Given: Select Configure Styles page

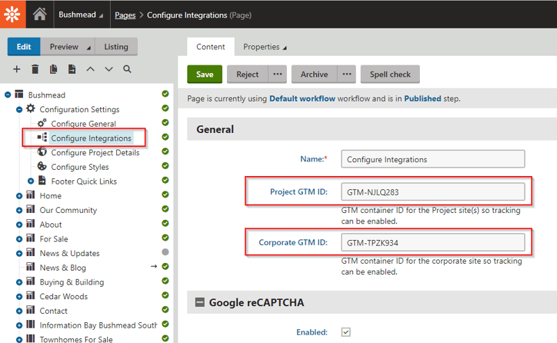Looking at the screenshot, I should pyautogui.click(x=80, y=167).
